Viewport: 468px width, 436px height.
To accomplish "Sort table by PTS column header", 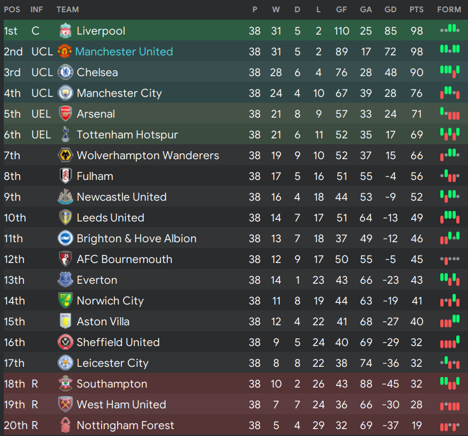I will tap(416, 10).
